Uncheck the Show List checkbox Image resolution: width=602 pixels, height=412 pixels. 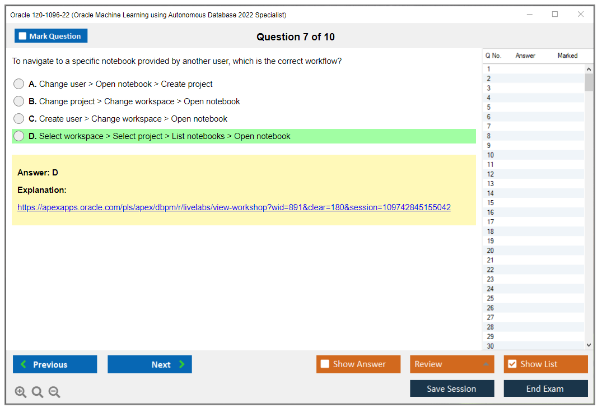(x=512, y=364)
